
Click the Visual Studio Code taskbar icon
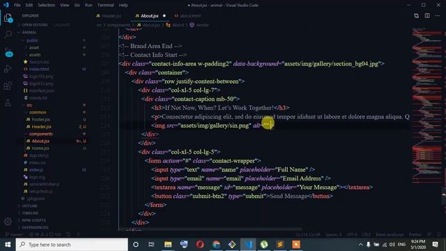coord(248,245)
